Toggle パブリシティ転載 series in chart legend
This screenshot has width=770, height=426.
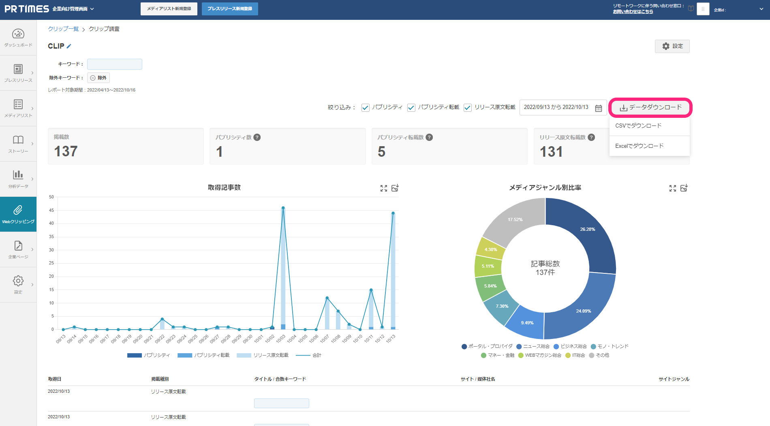203,355
